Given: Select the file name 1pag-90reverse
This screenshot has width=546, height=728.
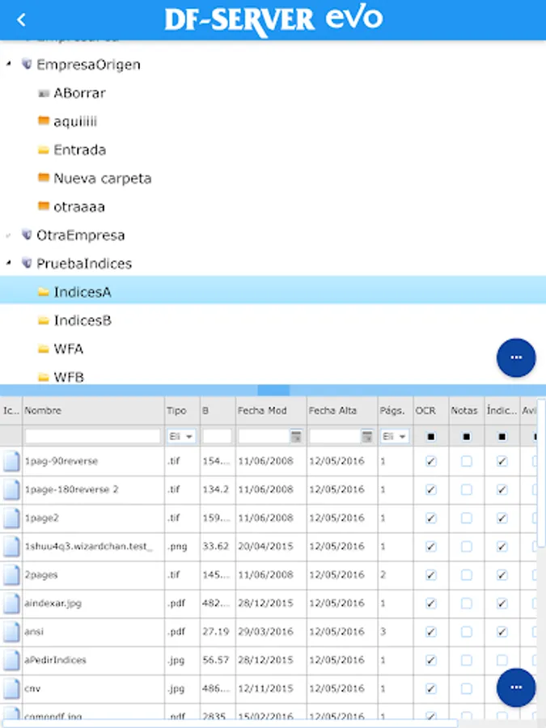Looking at the screenshot, I should (x=61, y=461).
